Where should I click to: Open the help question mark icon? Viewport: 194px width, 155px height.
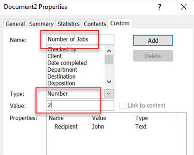pos(160,7)
